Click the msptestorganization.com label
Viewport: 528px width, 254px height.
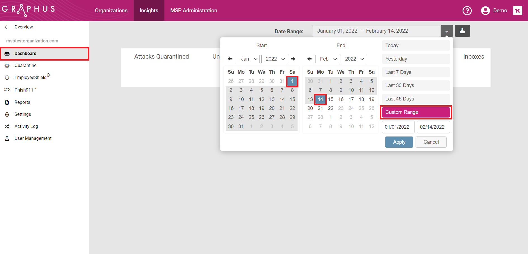click(32, 41)
